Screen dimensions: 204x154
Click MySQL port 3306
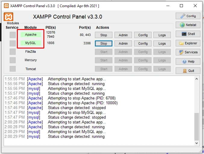tap(87, 43)
